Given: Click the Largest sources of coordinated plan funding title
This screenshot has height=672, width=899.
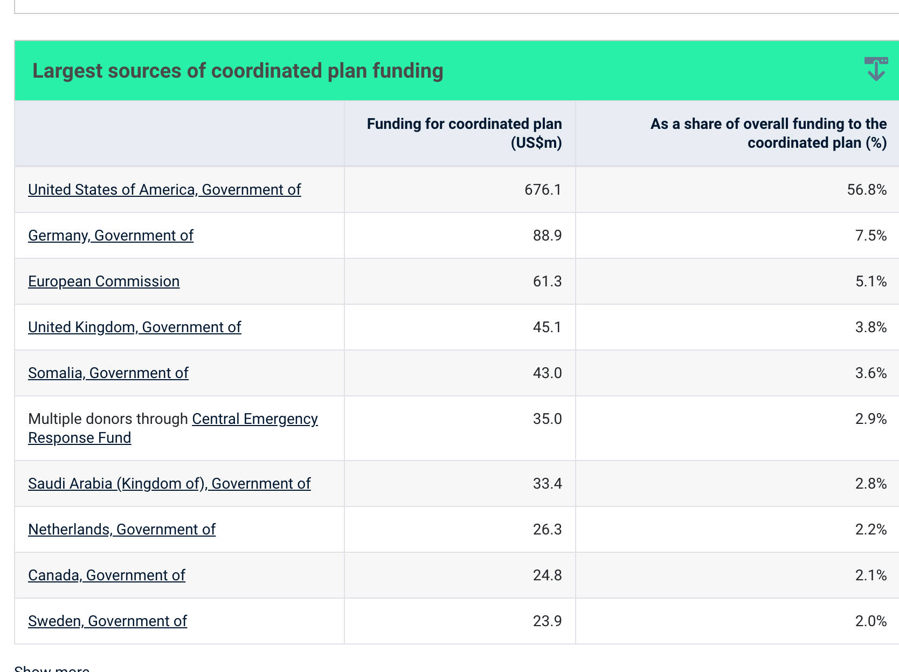Looking at the screenshot, I should click(238, 71).
